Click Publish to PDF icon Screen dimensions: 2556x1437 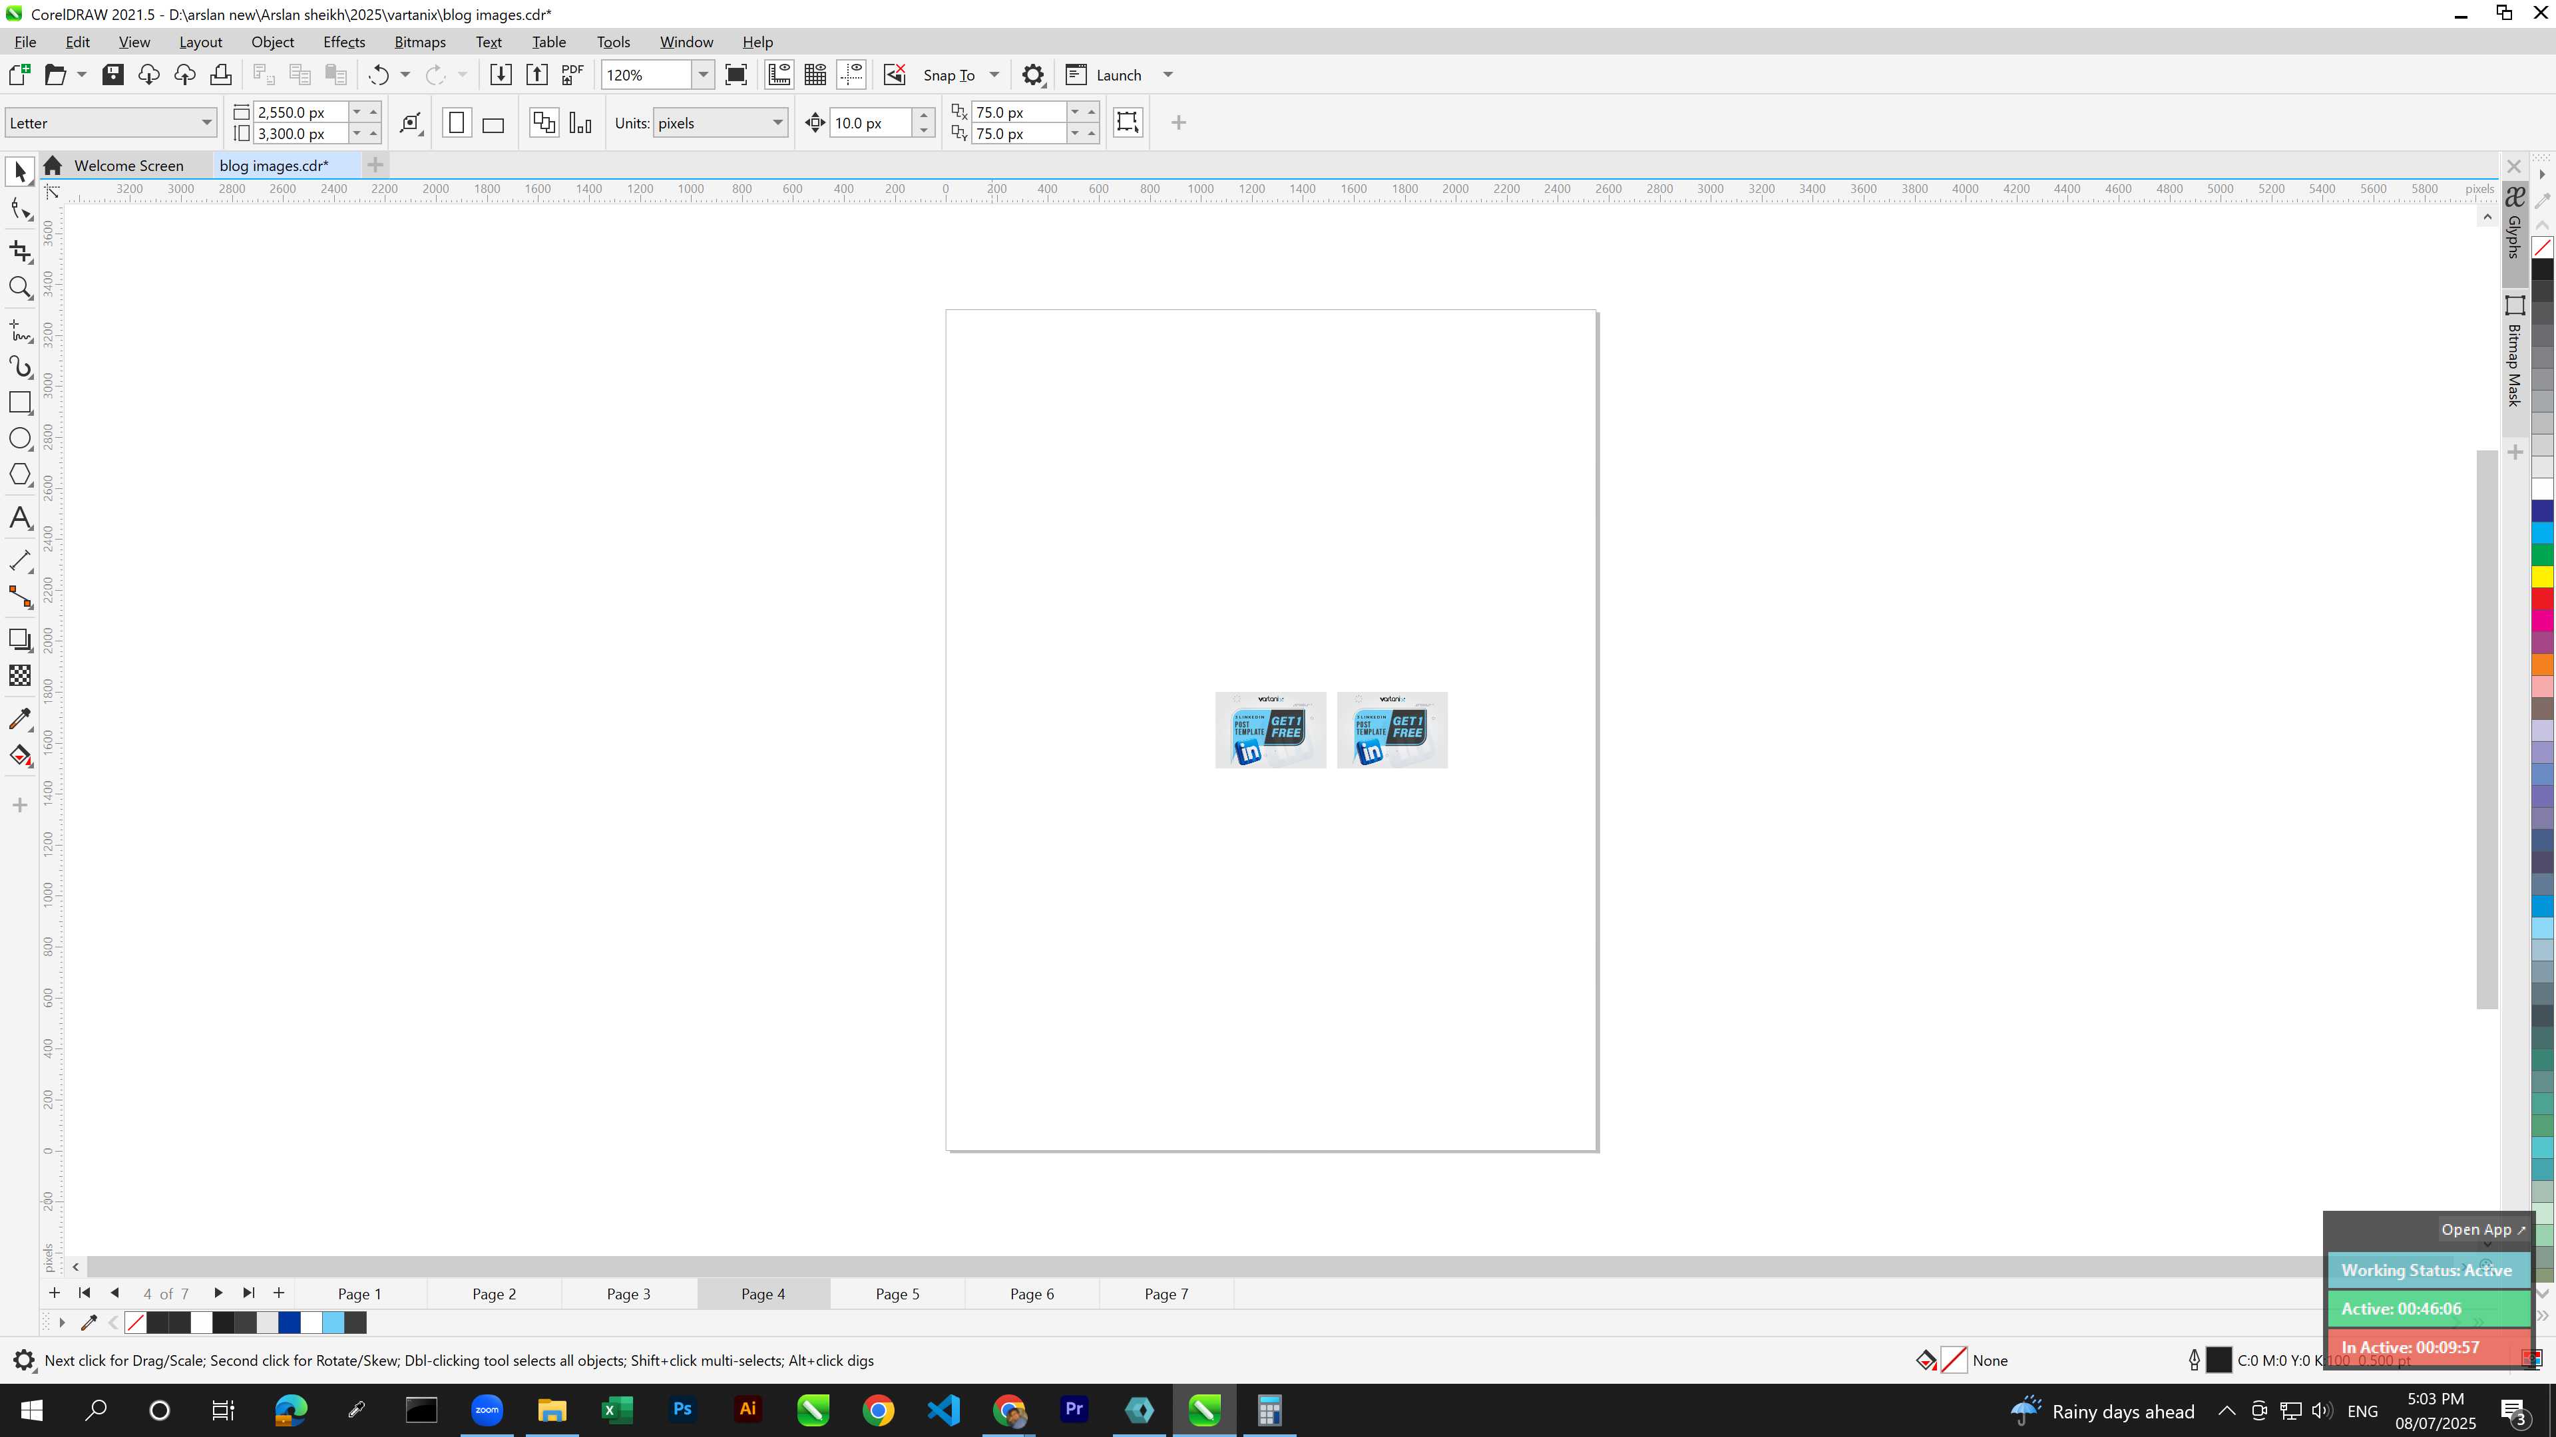[x=572, y=75]
